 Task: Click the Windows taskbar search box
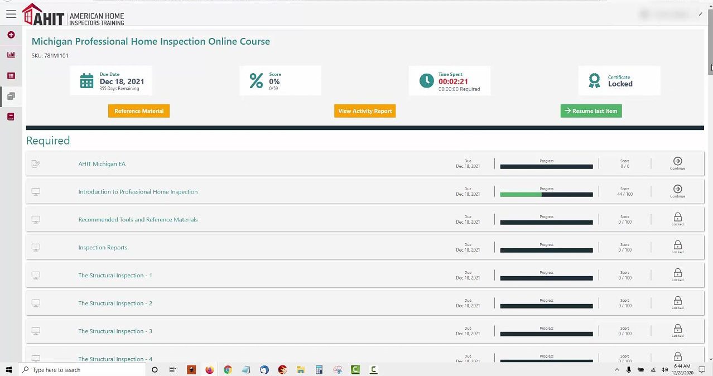coord(82,370)
